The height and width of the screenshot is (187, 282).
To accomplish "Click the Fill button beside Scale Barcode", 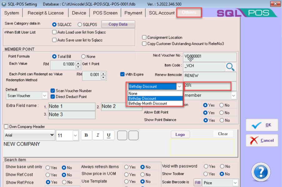I will coord(197,183).
